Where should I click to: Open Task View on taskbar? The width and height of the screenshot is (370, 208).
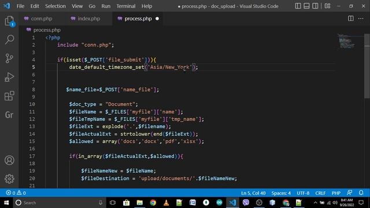(x=113, y=203)
